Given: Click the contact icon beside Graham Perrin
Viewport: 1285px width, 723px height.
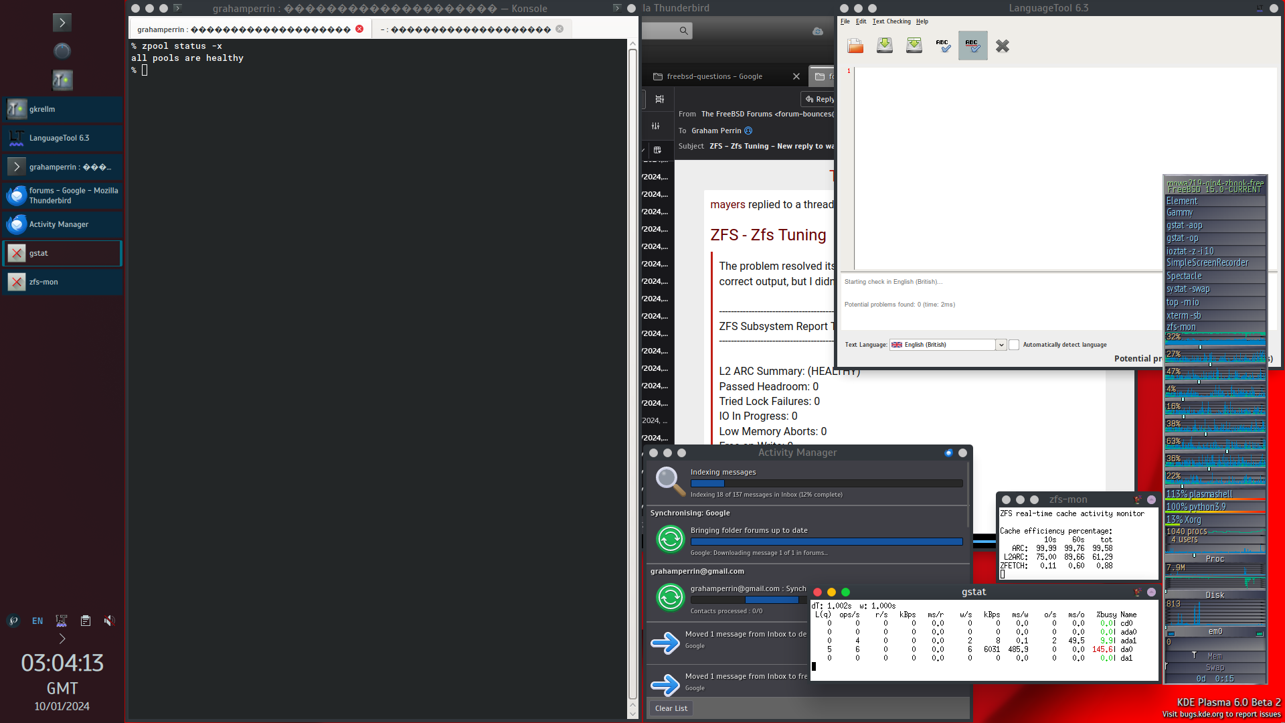Looking at the screenshot, I should (x=748, y=131).
